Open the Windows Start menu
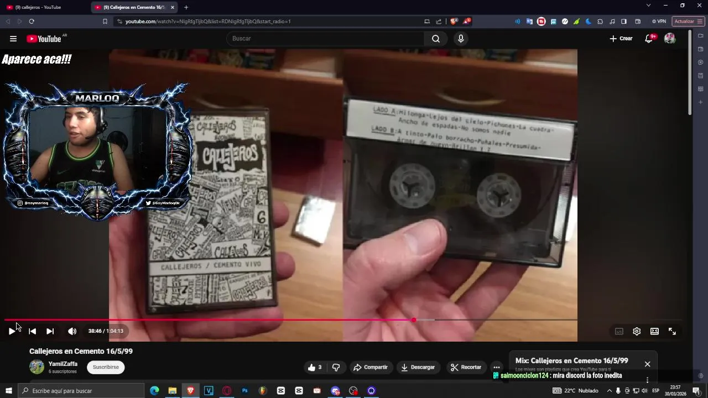The image size is (708, 398). pyautogui.click(x=8, y=391)
